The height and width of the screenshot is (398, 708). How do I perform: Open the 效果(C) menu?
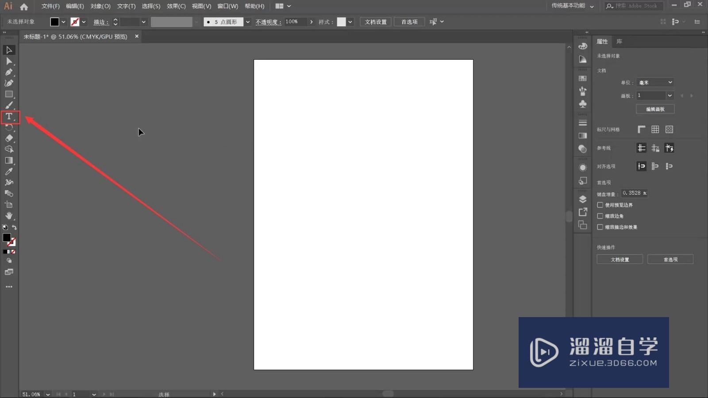point(176,6)
